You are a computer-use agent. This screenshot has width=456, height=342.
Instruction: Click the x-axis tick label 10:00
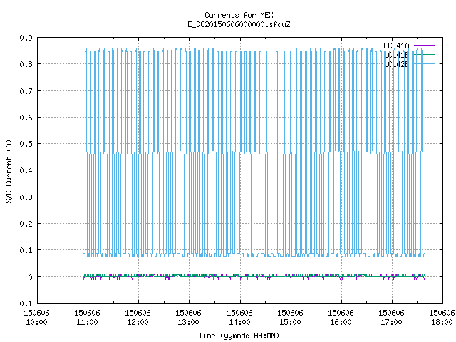[x=36, y=322]
